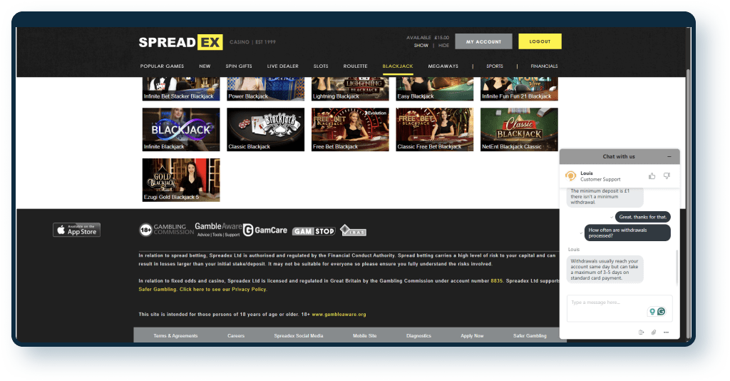Click the £15.00 available balance
Screen dimensions: 730x381
pyautogui.click(x=441, y=38)
